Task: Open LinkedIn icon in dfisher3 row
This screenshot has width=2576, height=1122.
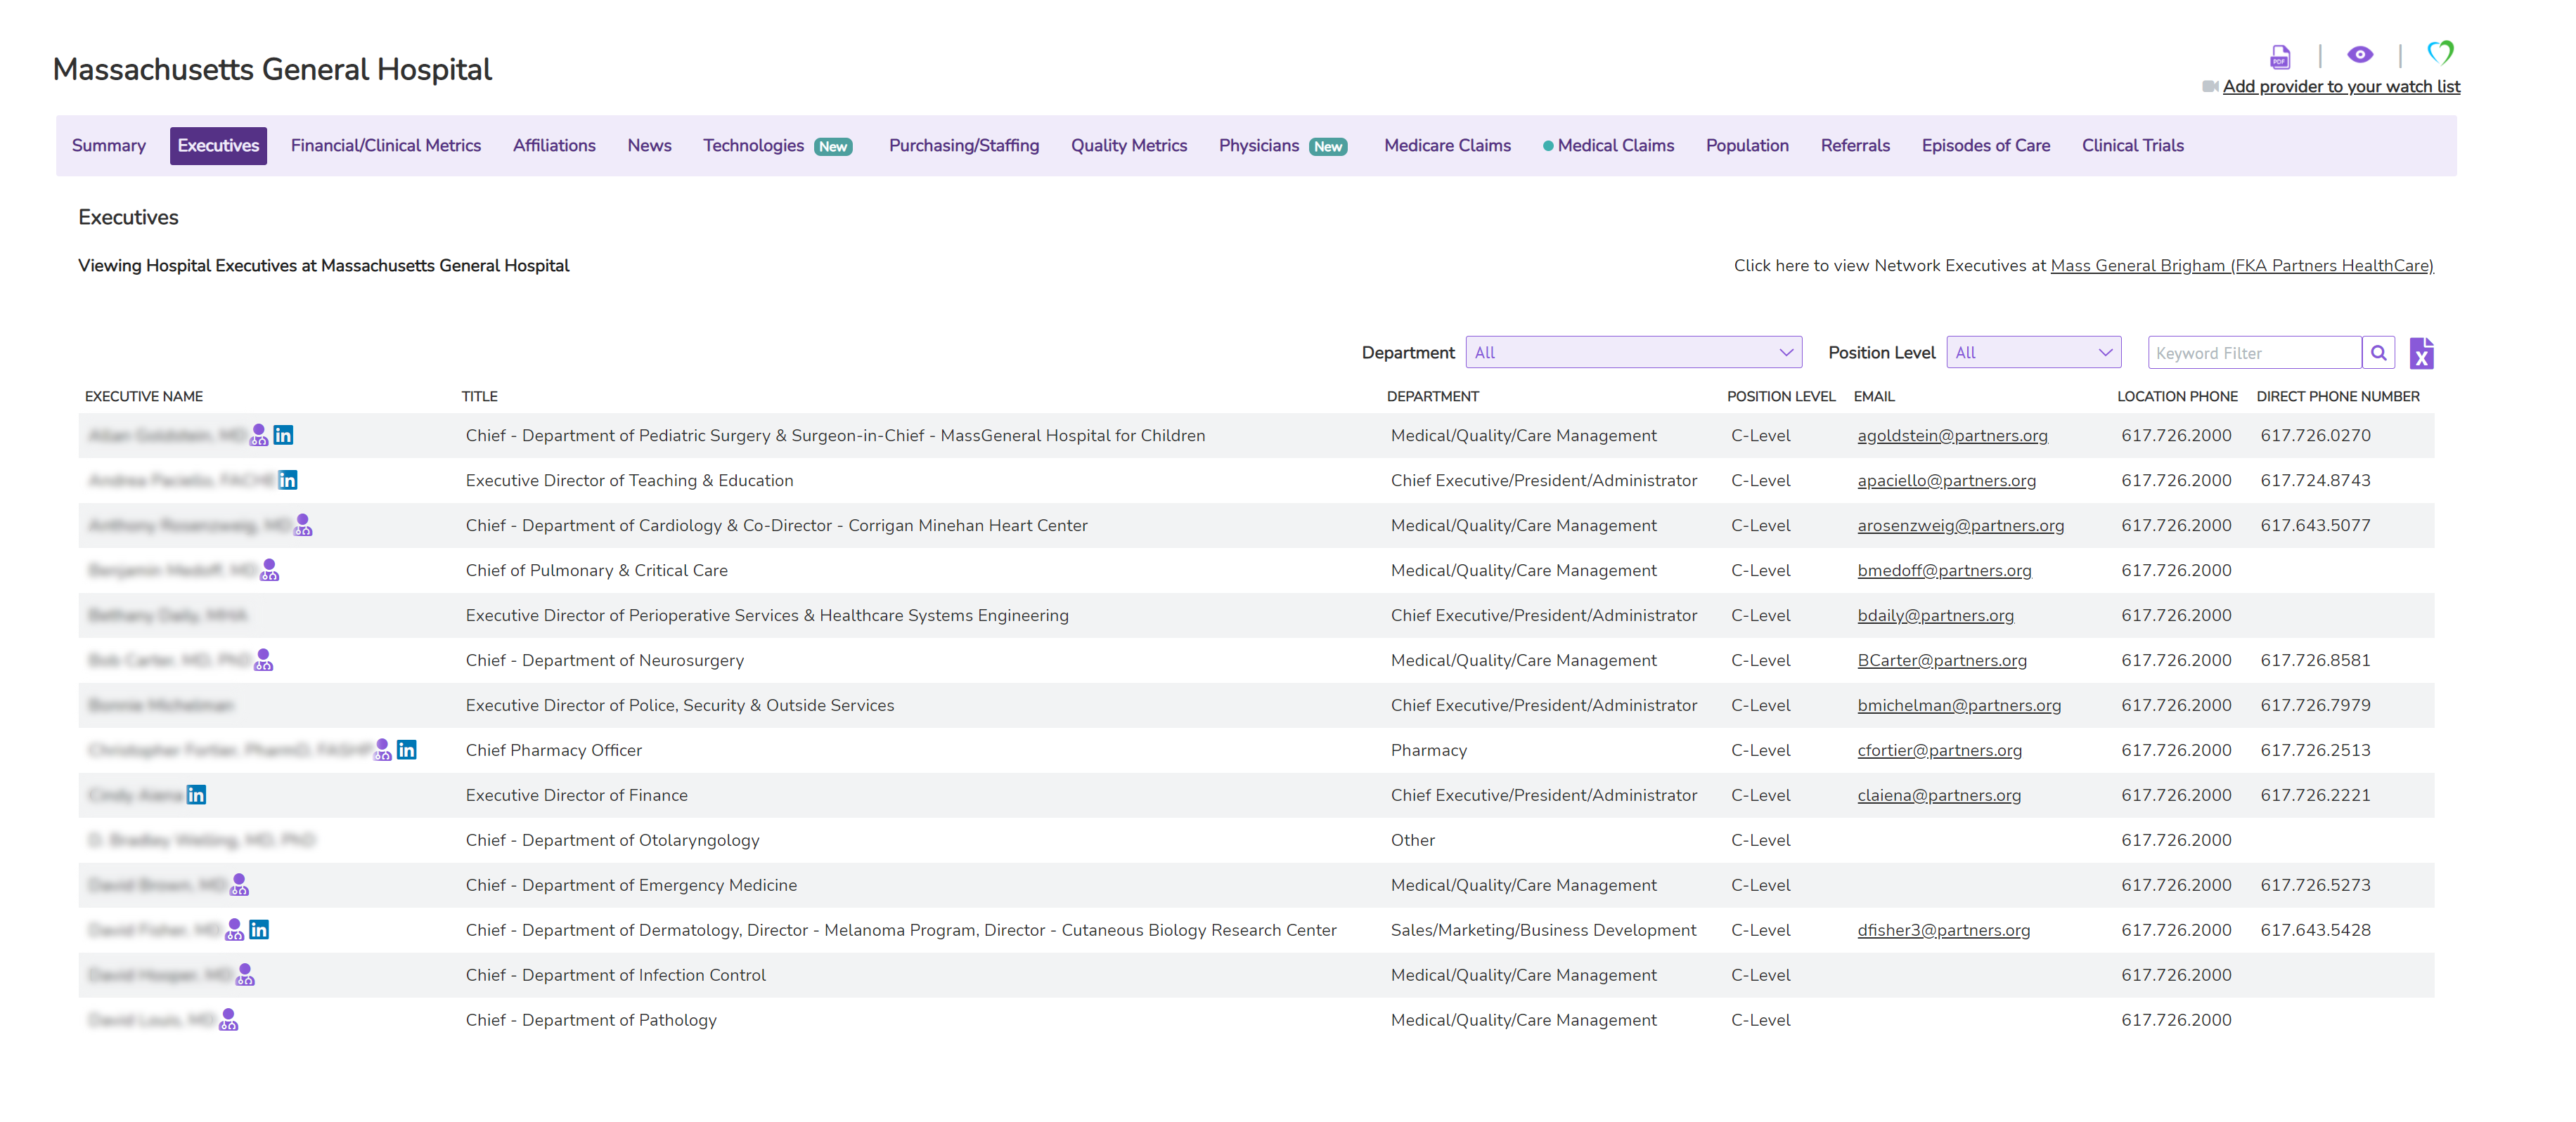Action: click(x=259, y=929)
